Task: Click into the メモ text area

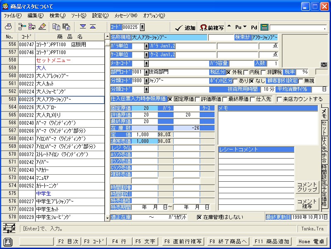Action: [268, 128]
